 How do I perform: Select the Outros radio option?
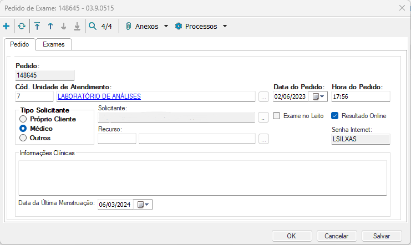23,137
